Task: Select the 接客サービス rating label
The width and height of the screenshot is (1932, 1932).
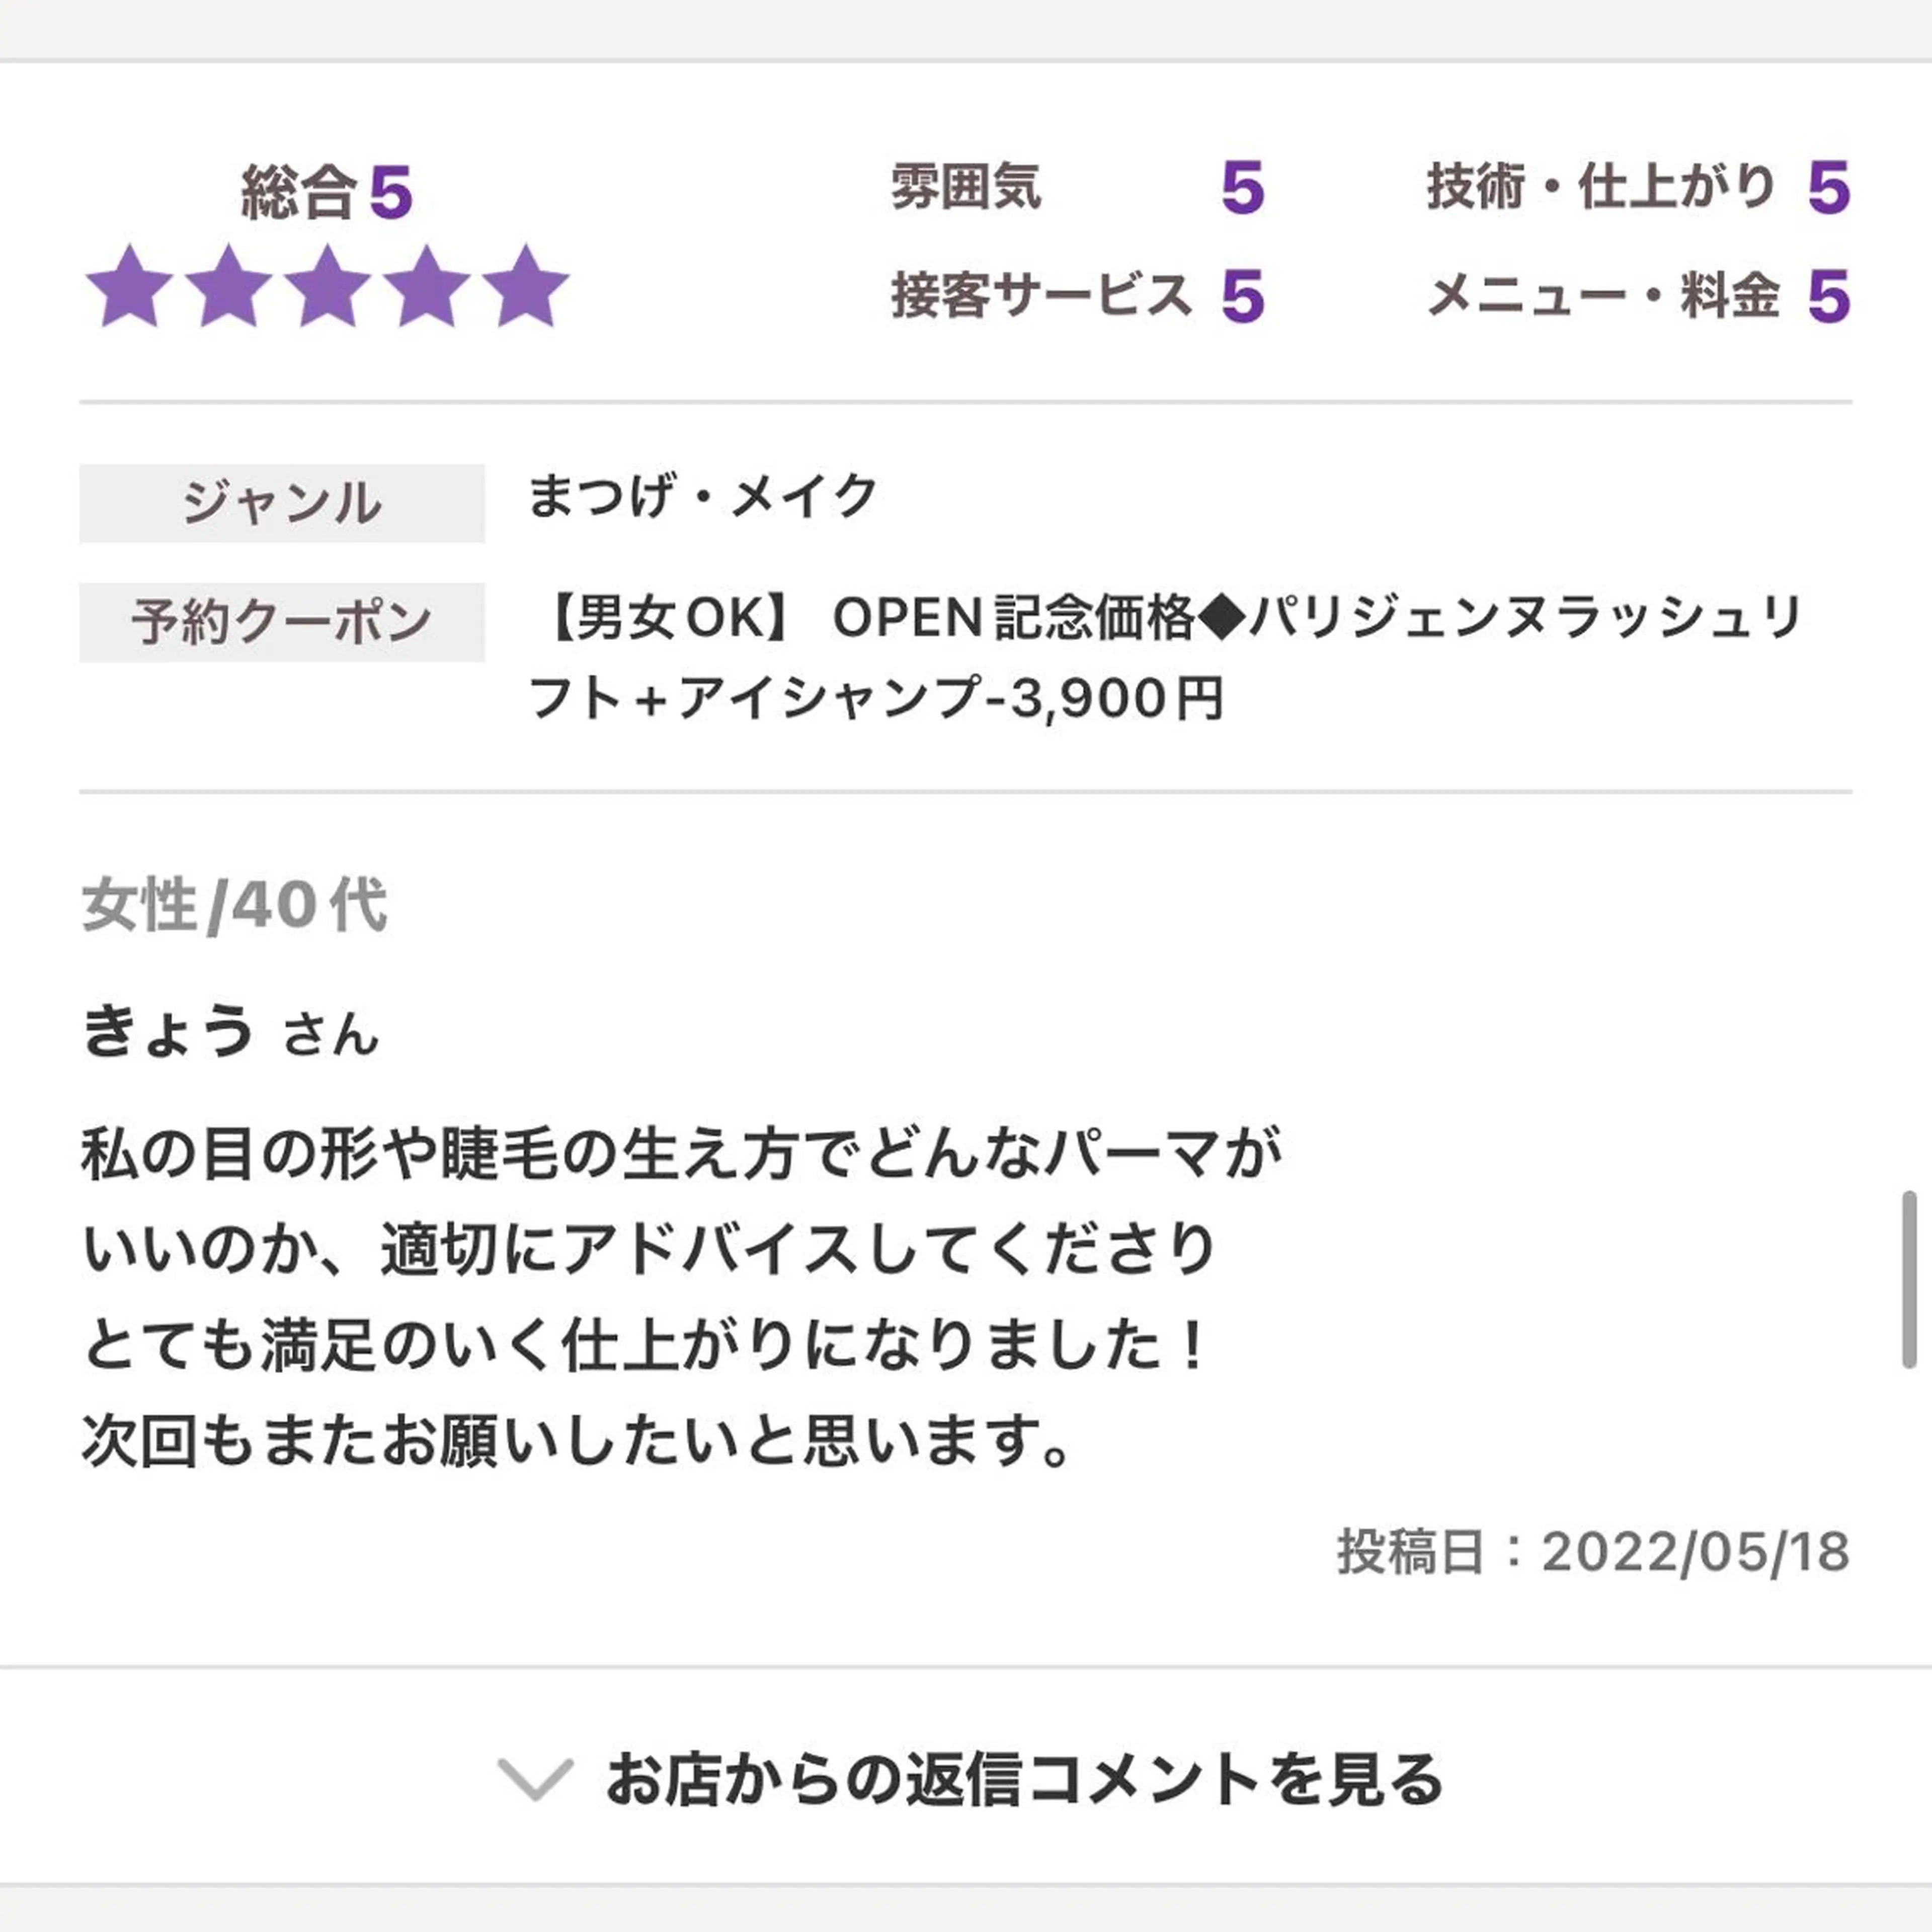Action: click(1041, 296)
